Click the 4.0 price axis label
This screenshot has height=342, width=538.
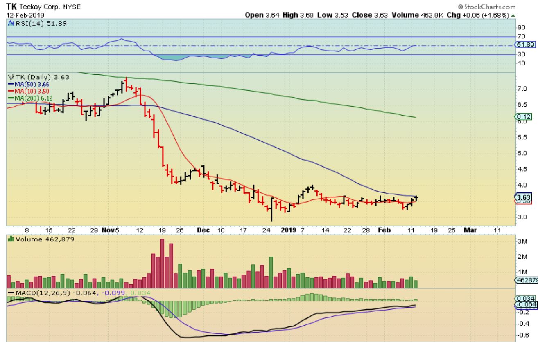pyautogui.click(x=522, y=186)
